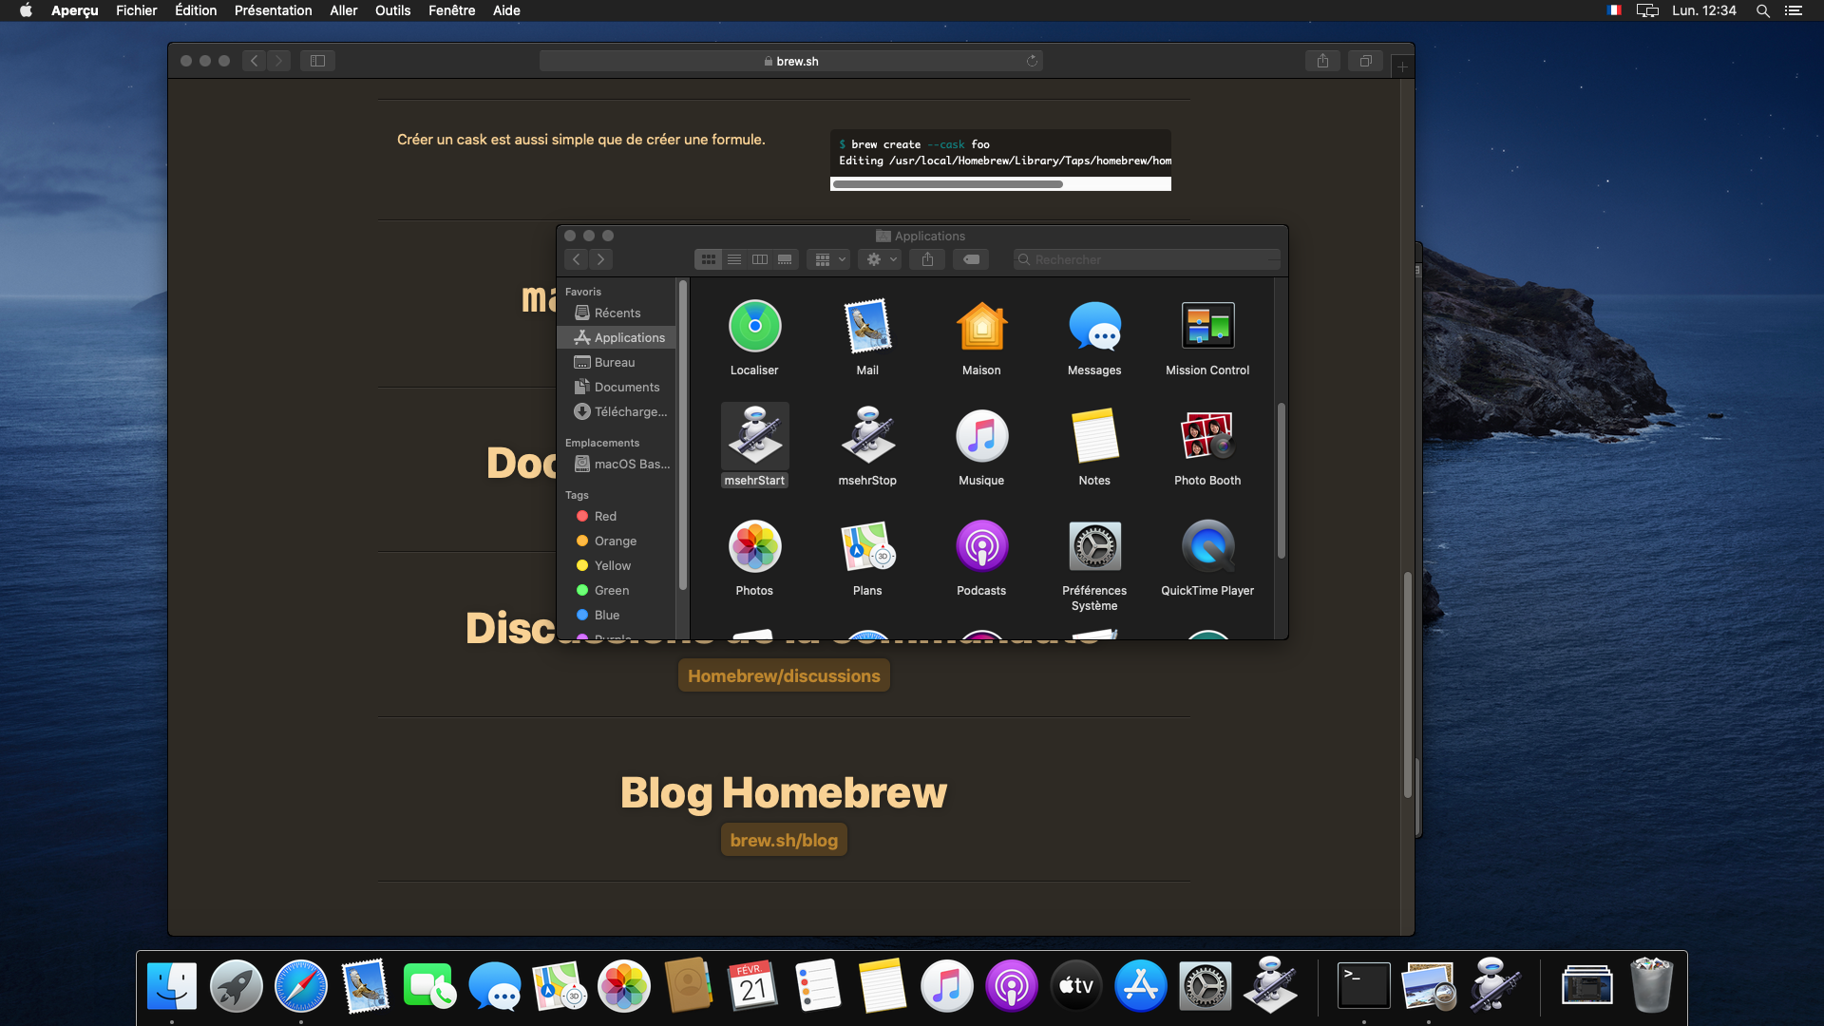Select Applications in Finder sidebar
Viewport: 1824px width, 1026px height.
(x=617, y=337)
